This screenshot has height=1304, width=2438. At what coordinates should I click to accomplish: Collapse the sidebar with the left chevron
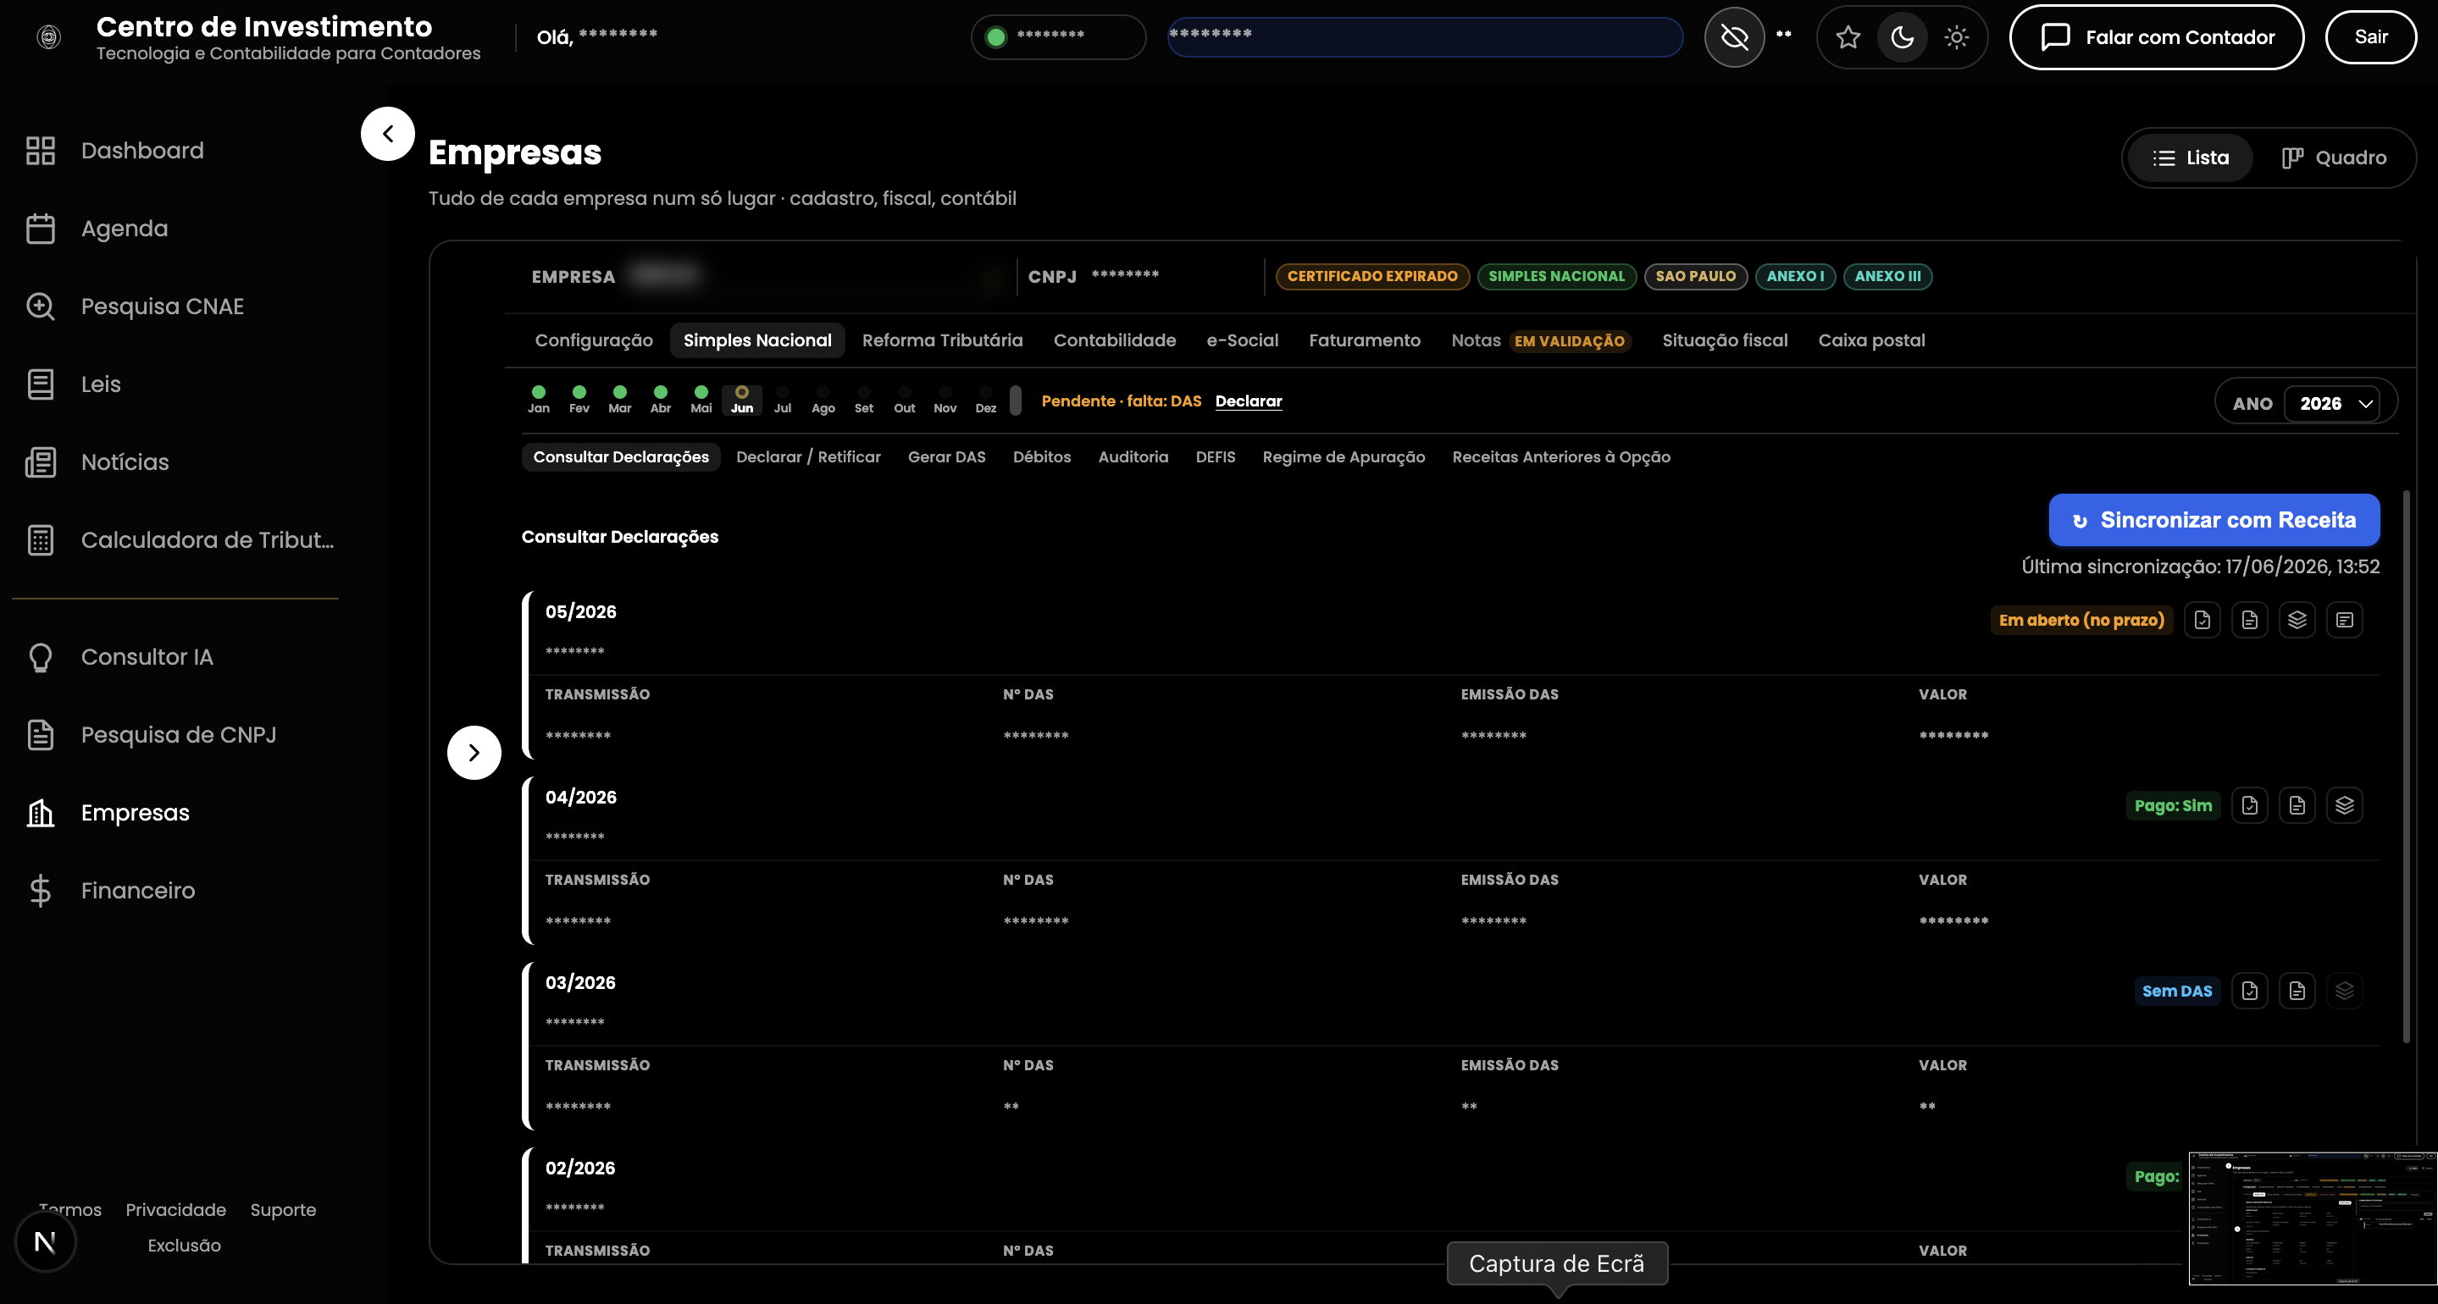pos(387,135)
